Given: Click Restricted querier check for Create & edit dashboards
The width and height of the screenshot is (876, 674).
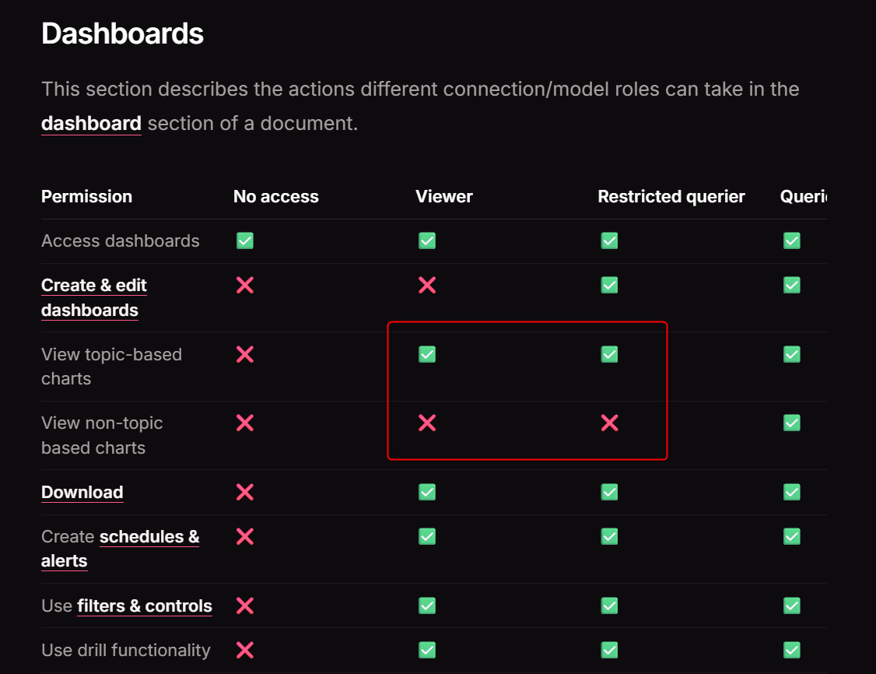Looking at the screenshot, I should tap(609, 286).
